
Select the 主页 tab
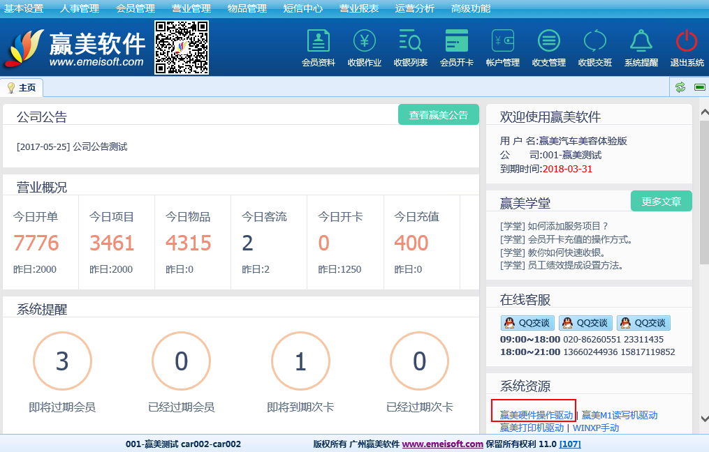(x=22, y=88)
